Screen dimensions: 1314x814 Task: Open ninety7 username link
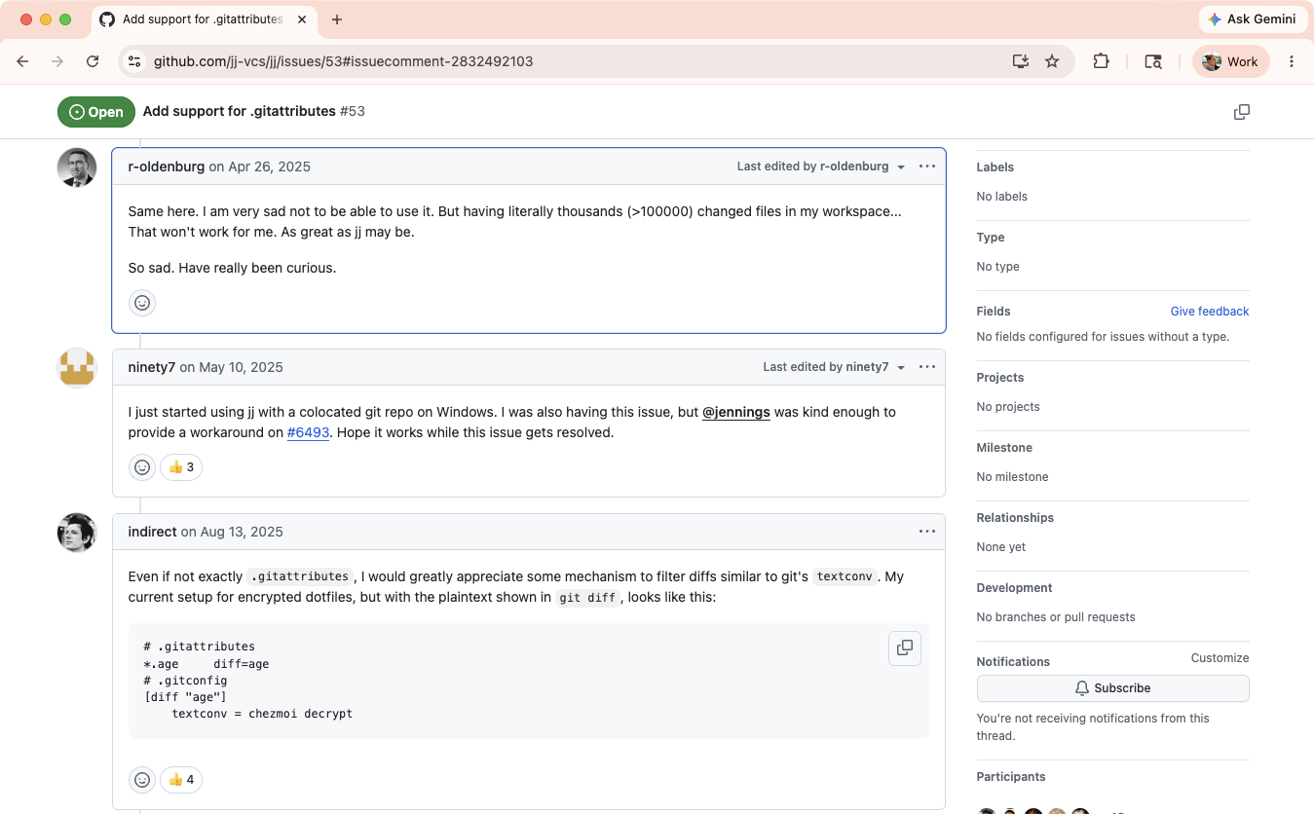pyautogui.click(x=152, y=367)
